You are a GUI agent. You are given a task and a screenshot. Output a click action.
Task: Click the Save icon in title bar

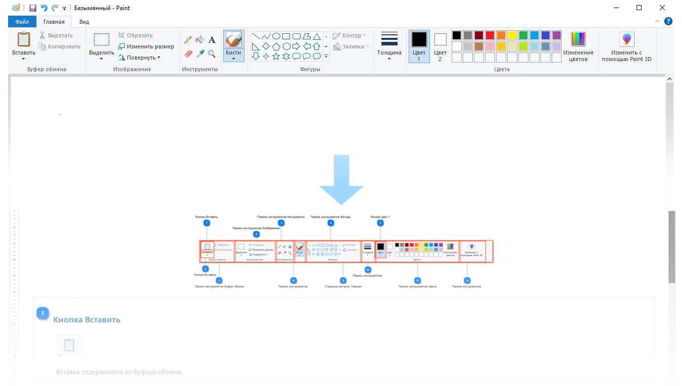[33, 8]
